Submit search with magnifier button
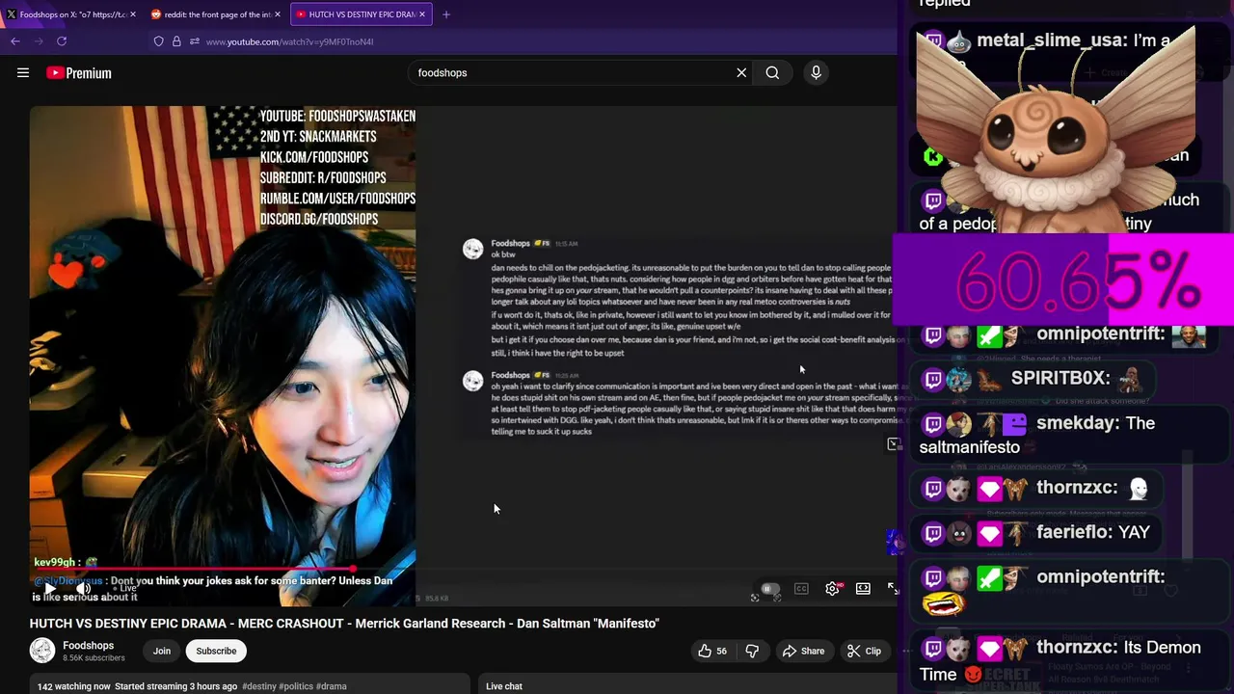This screenshot has height=694, width=1234. [772, 72]
